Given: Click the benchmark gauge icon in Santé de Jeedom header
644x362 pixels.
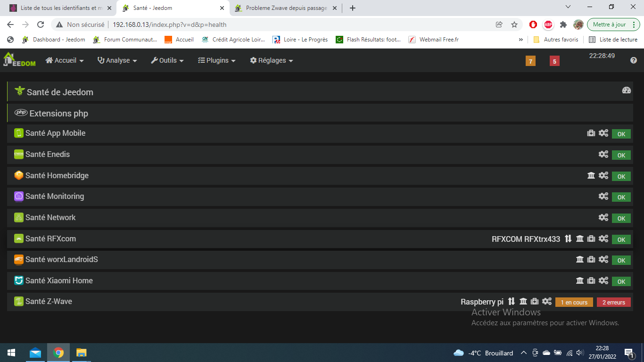Looking at the screenshot, I should pyautogui.click(x=627, y=90).
